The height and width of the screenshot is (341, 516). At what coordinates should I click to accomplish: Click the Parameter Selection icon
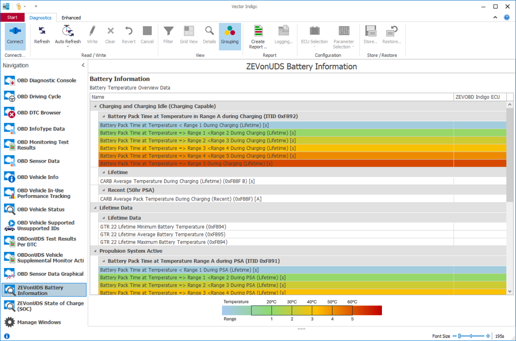344,31
